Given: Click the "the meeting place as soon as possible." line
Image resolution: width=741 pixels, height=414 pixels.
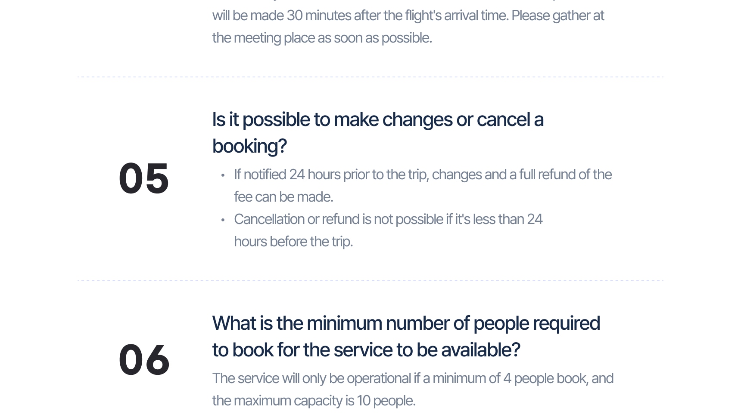Looking at the screenshot, I should 322,38.
